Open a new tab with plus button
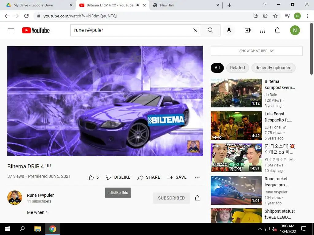The image size is (314, 235). (229, 5)
